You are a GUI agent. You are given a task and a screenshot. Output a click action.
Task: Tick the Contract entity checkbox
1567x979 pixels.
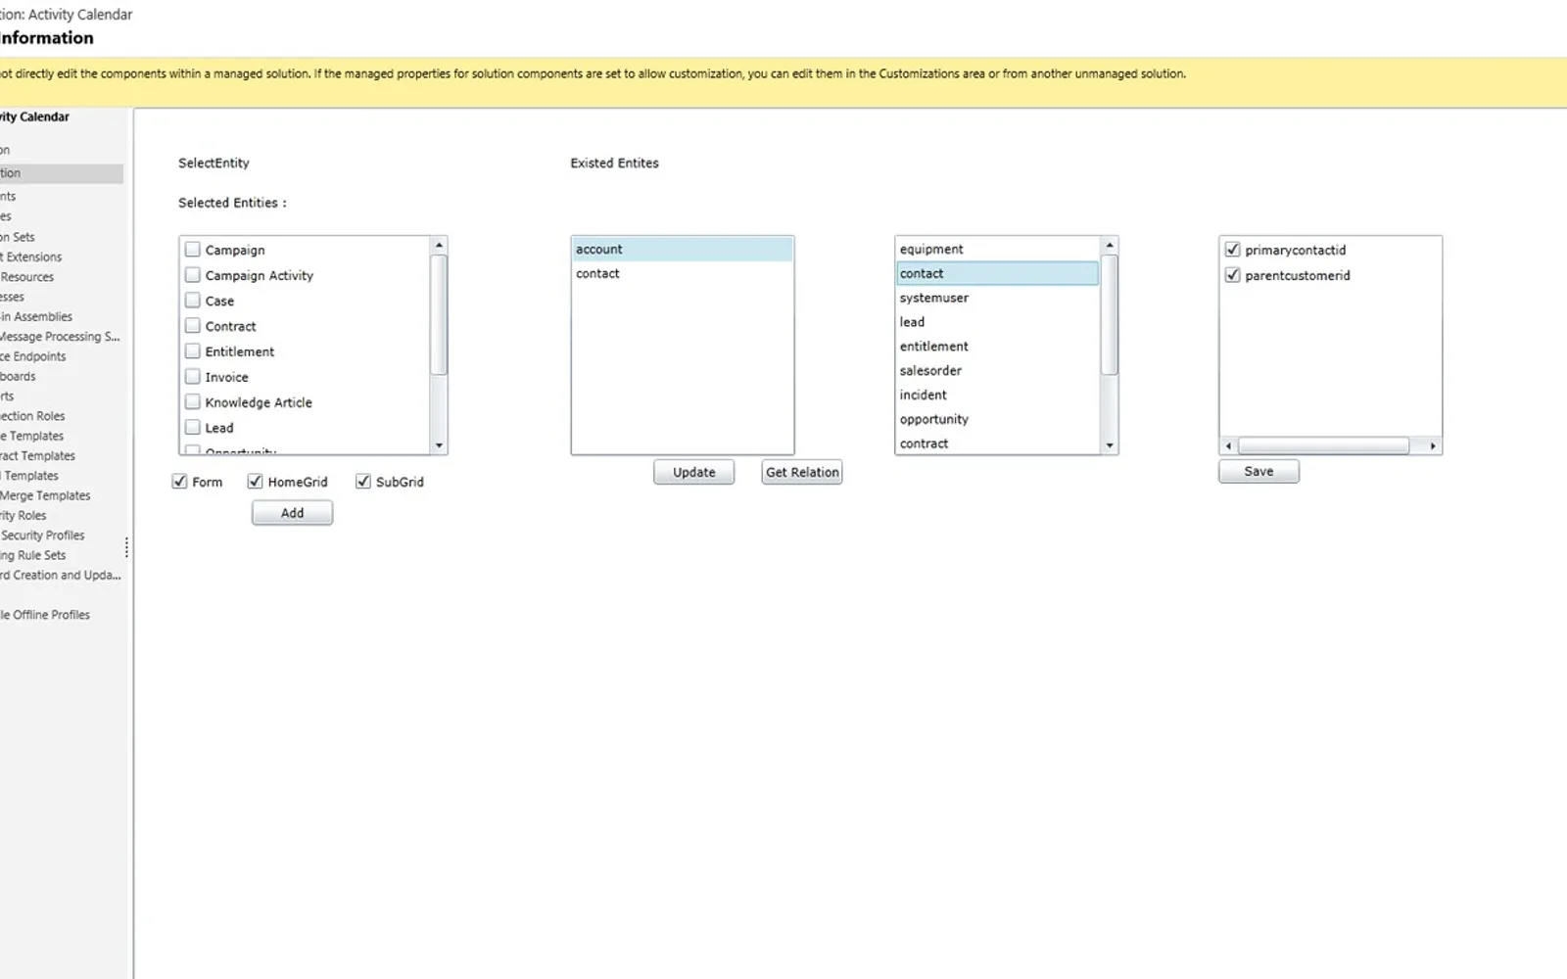tap(193, 326)
